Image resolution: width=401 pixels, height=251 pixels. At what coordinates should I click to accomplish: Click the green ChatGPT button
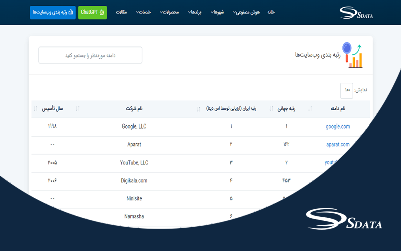point(92,12)
